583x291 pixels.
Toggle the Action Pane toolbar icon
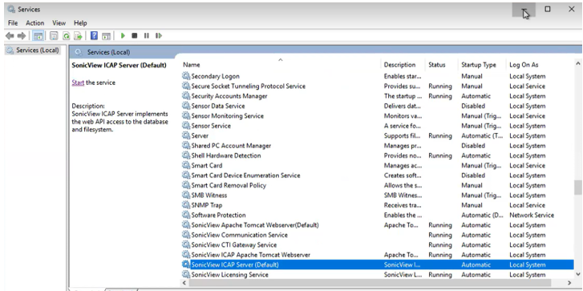pos(107,36)
